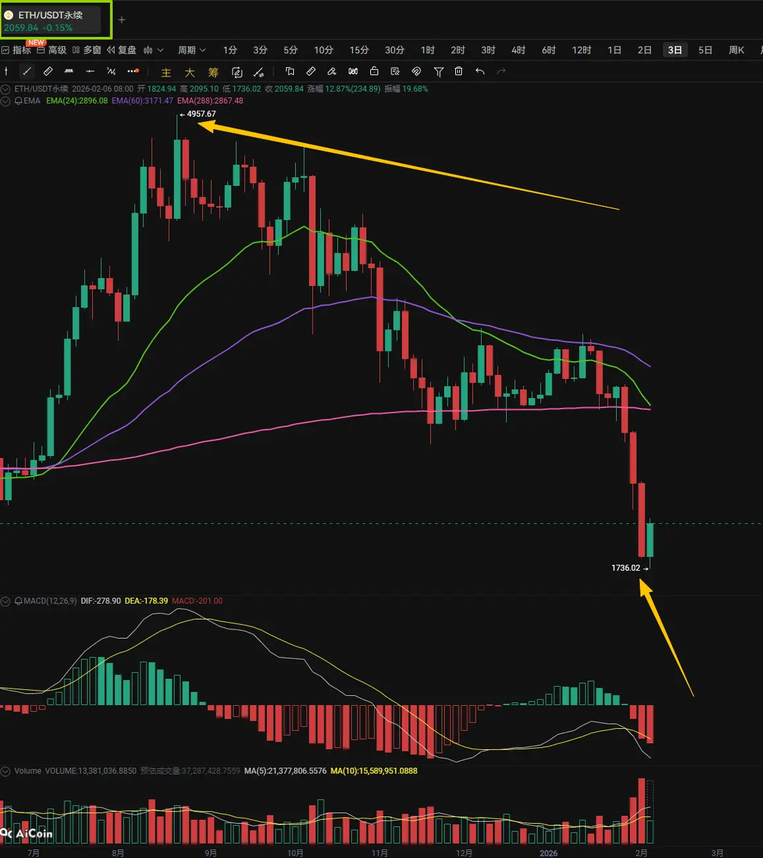Switch to the 4时 timeframe

point(519,50)
